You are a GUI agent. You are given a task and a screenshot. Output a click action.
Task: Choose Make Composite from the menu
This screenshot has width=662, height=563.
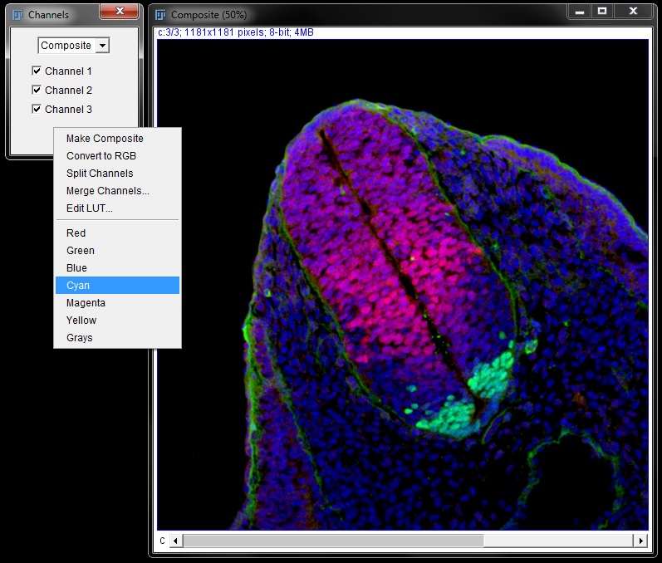pyautogui.click(x=105, y=139)
